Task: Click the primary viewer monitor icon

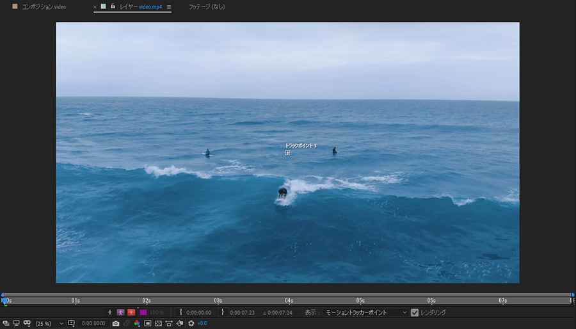Action: click(x=17, y=323)
